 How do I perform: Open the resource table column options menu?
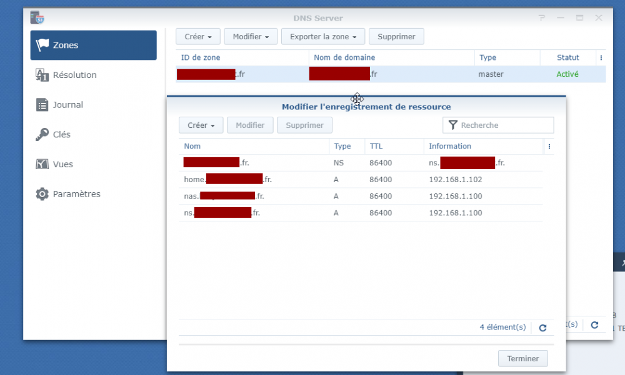click(x=549, y=147)
